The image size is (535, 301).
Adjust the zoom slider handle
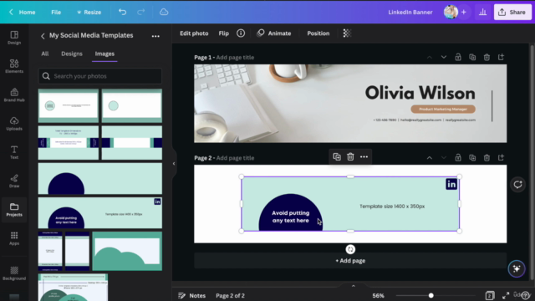coord(431,295)
